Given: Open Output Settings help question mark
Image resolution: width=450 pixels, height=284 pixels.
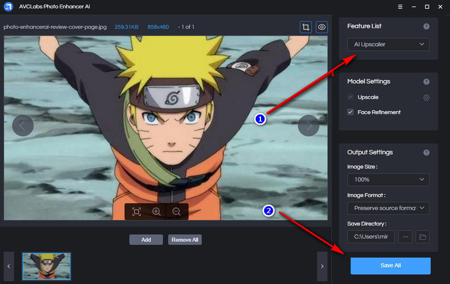Looking at the screenshot, I should click(x=426, y=152).
